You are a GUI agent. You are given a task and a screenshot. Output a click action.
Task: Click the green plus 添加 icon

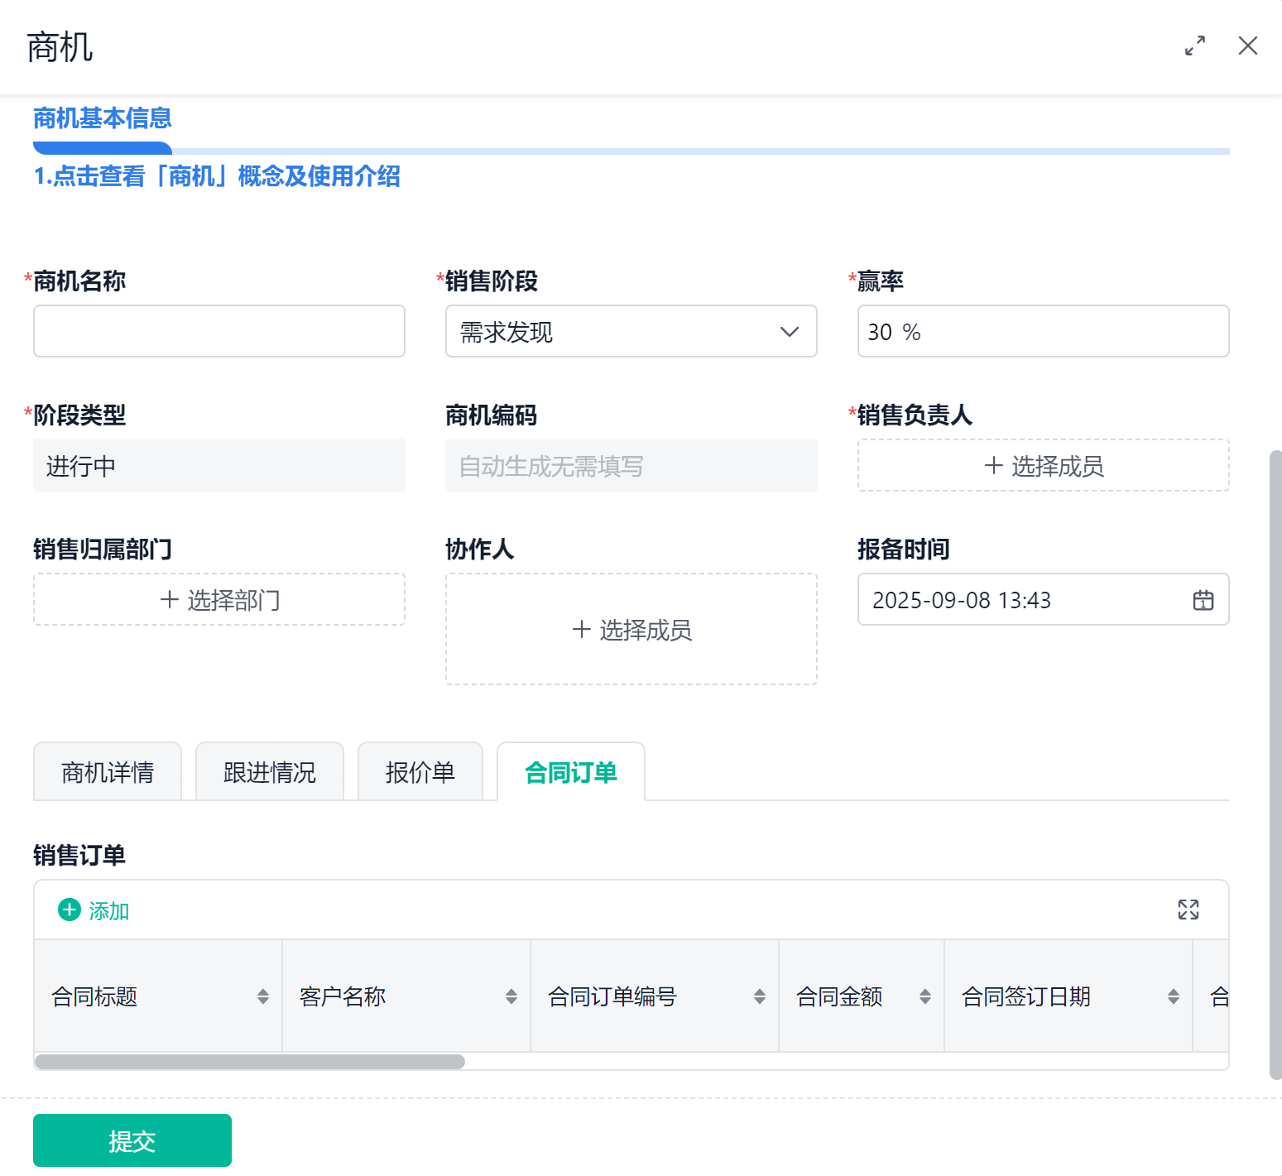[x=70, y=910]
